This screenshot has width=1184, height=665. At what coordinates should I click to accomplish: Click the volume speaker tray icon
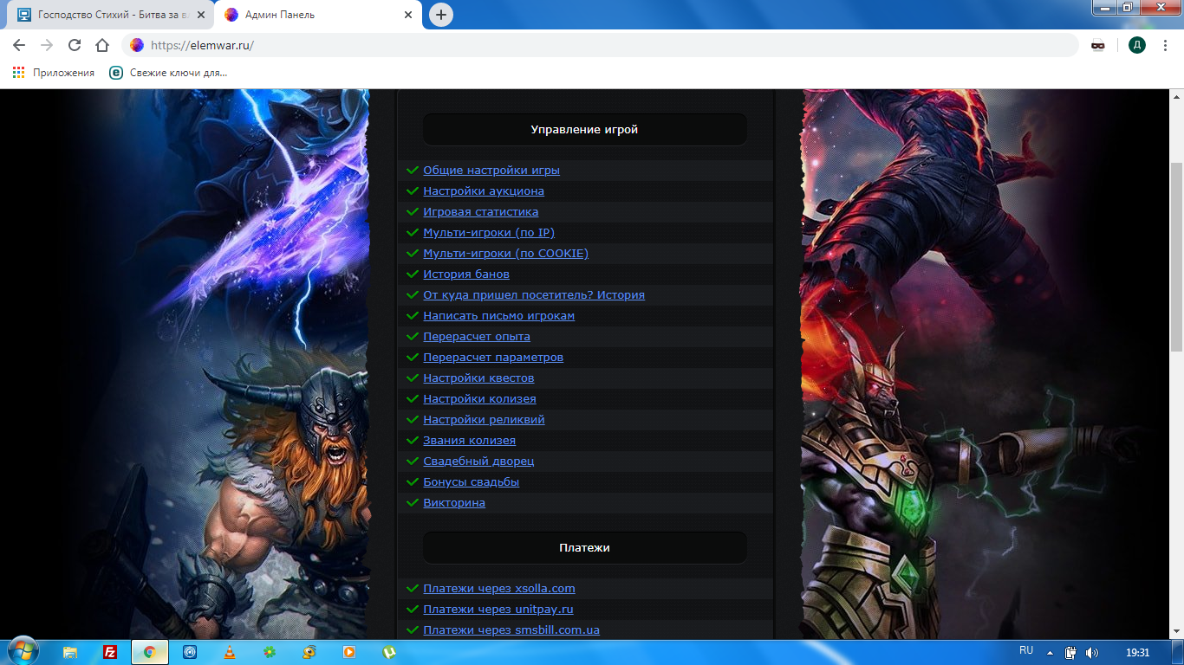1092,652
